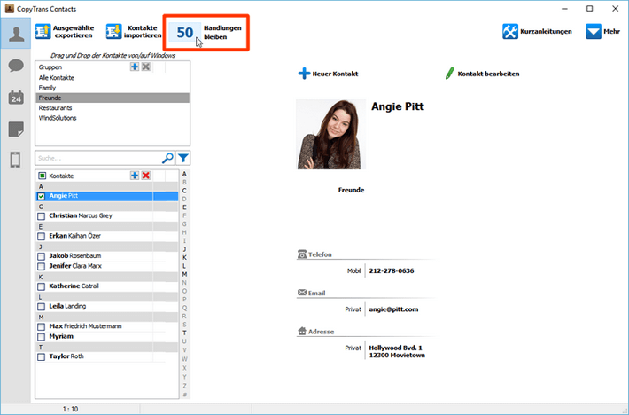Check the Katherine Catrall checkbox
Viewport: 629px width, 415px height.
coord(42,286)
